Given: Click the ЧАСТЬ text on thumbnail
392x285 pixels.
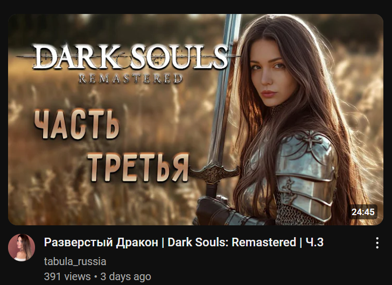Looking at the screenshot, I should [76, 124].
